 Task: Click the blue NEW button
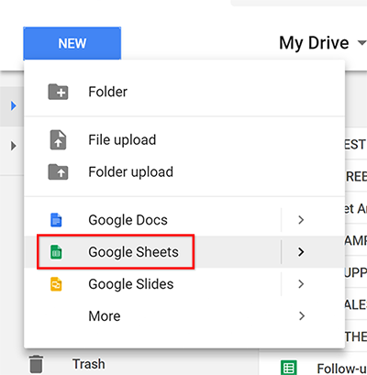[72, 43]
